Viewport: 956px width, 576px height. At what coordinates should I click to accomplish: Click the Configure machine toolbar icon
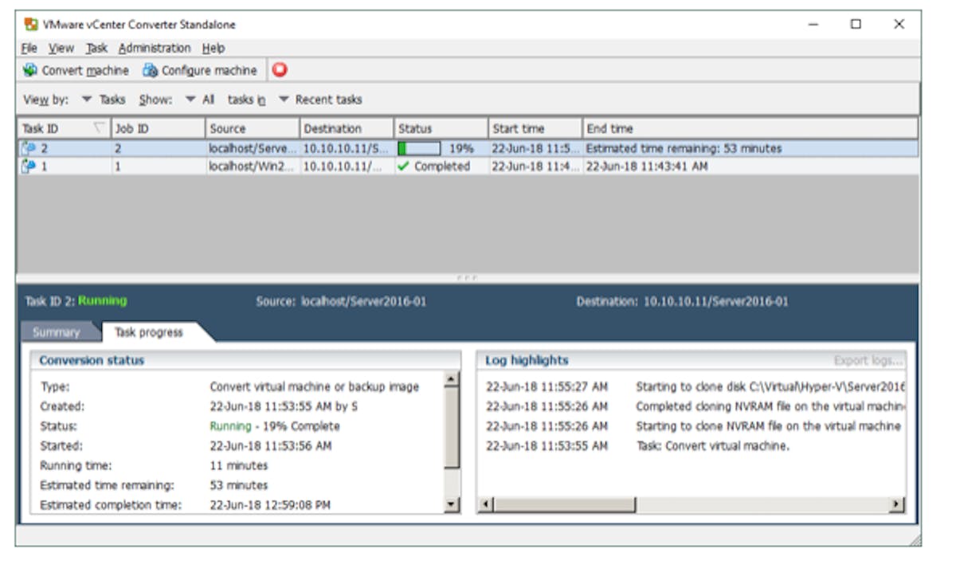[150, 70]
